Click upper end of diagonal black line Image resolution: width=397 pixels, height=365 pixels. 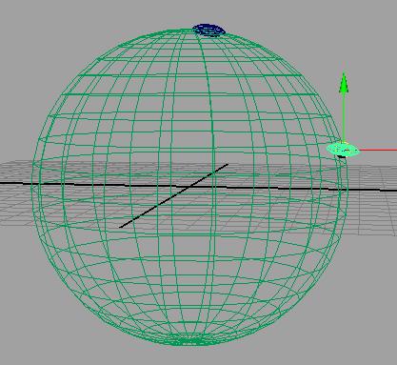click(227, 165)
